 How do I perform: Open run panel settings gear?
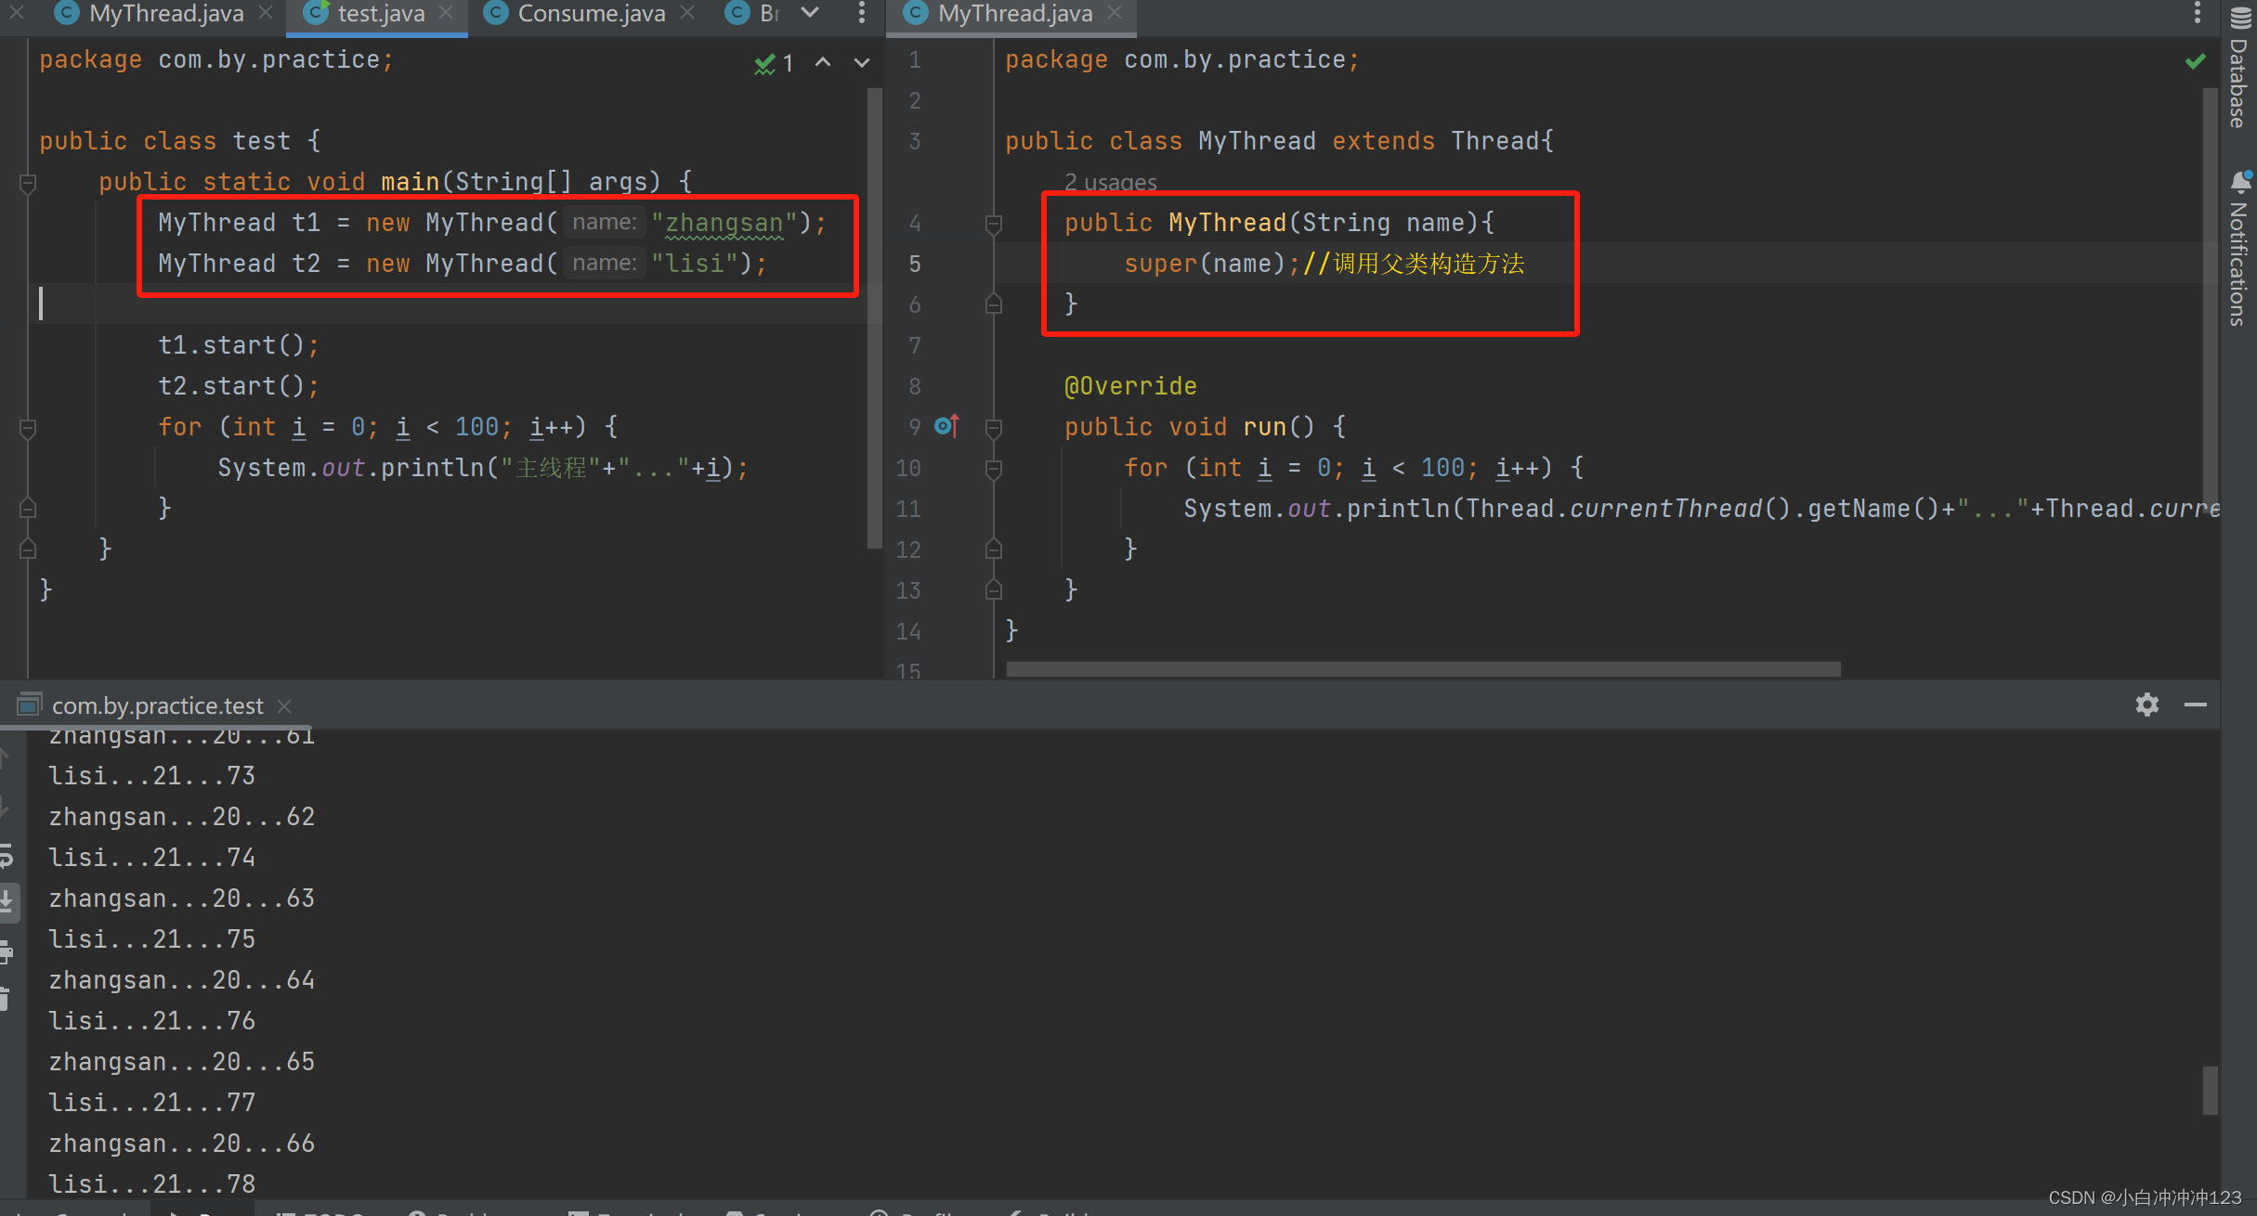coord(2146,705)
